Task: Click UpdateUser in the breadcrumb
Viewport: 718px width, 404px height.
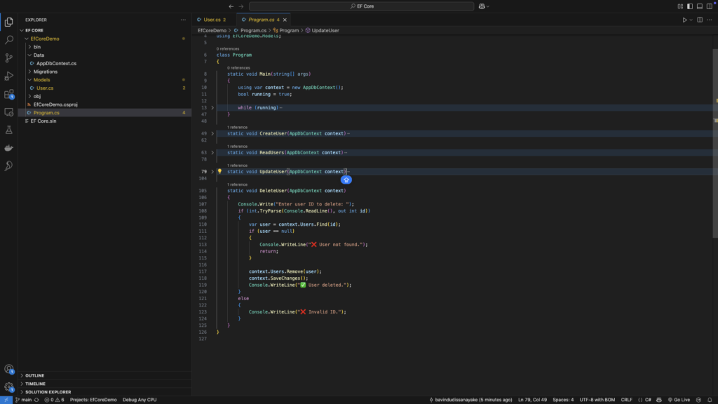Action: [325, 31]
